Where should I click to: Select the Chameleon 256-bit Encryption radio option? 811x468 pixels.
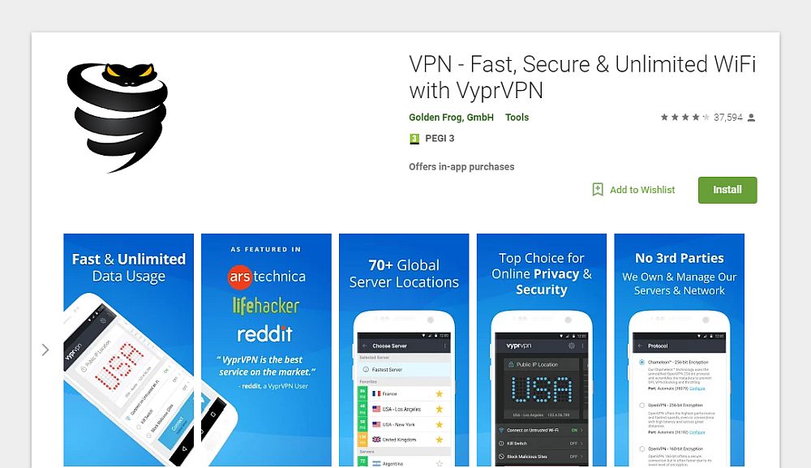(642, 362)
